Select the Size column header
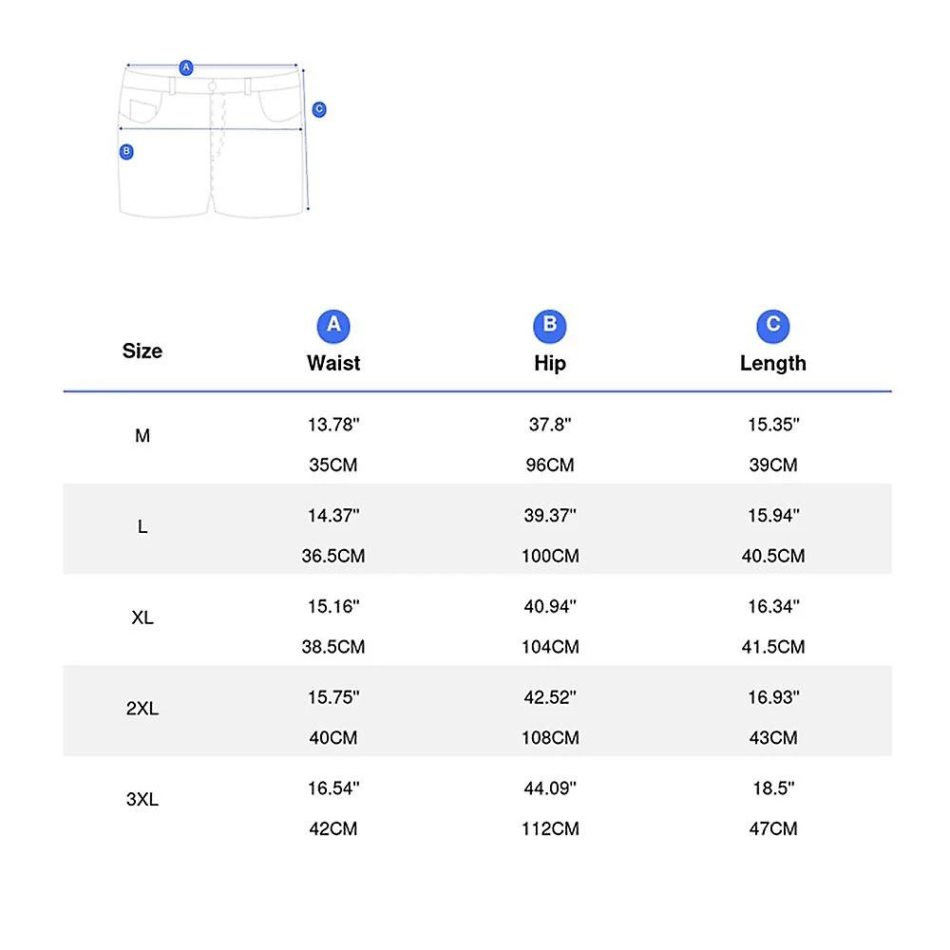This screenshot has height=950, width=950. (142, 351)
